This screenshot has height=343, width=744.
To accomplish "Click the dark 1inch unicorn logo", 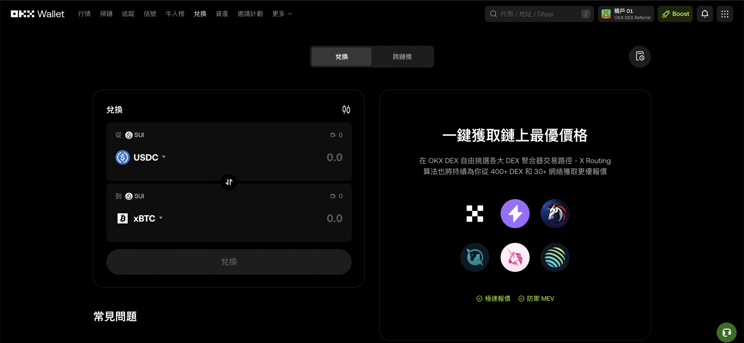I will pos(555,213).
